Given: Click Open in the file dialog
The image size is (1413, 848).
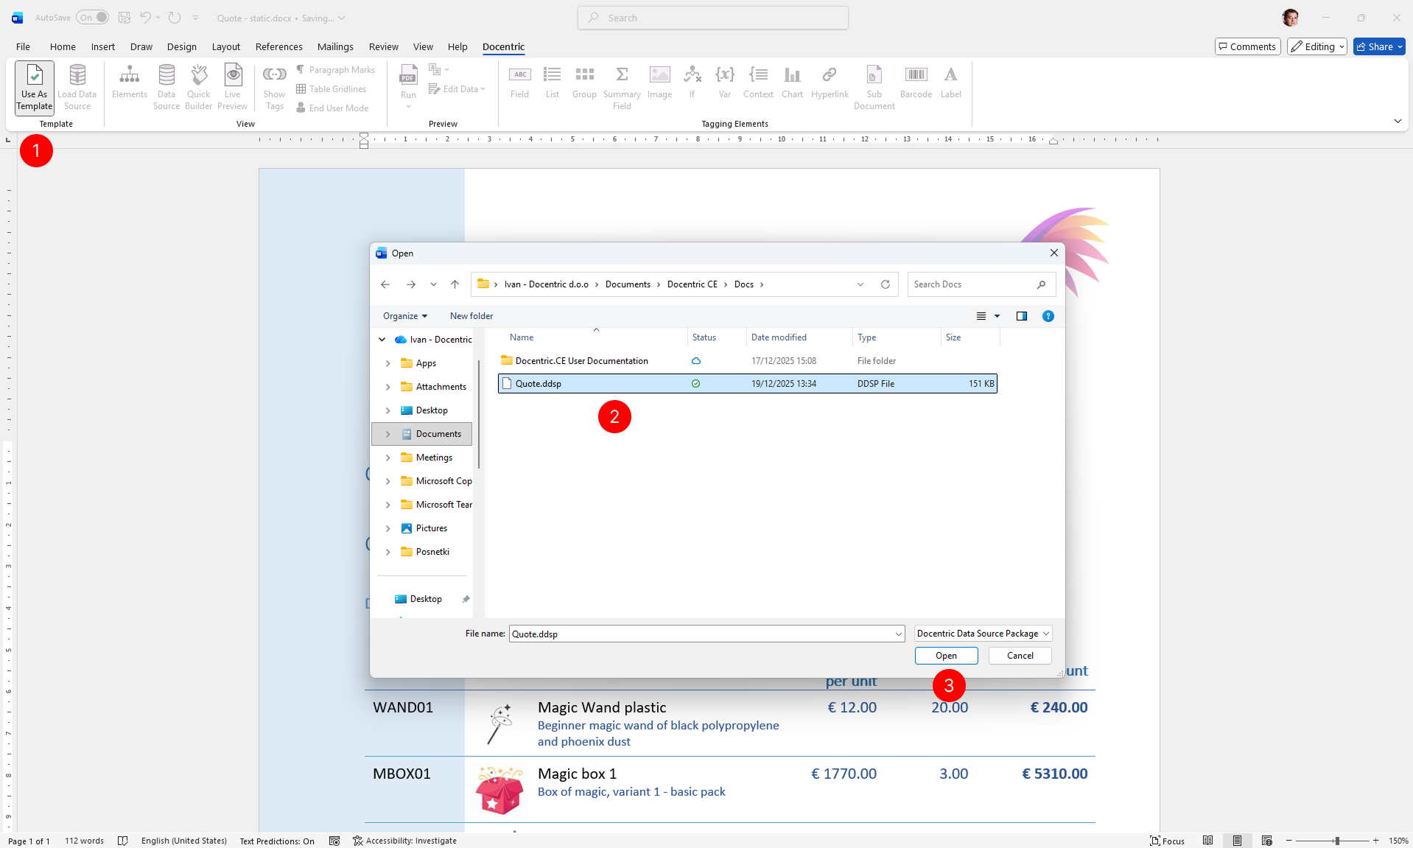Looking at the screenshot, I should 946,656.
